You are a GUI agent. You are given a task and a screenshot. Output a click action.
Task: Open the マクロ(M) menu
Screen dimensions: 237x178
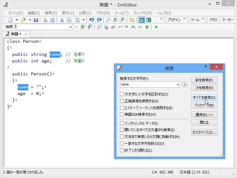[103, 13]
